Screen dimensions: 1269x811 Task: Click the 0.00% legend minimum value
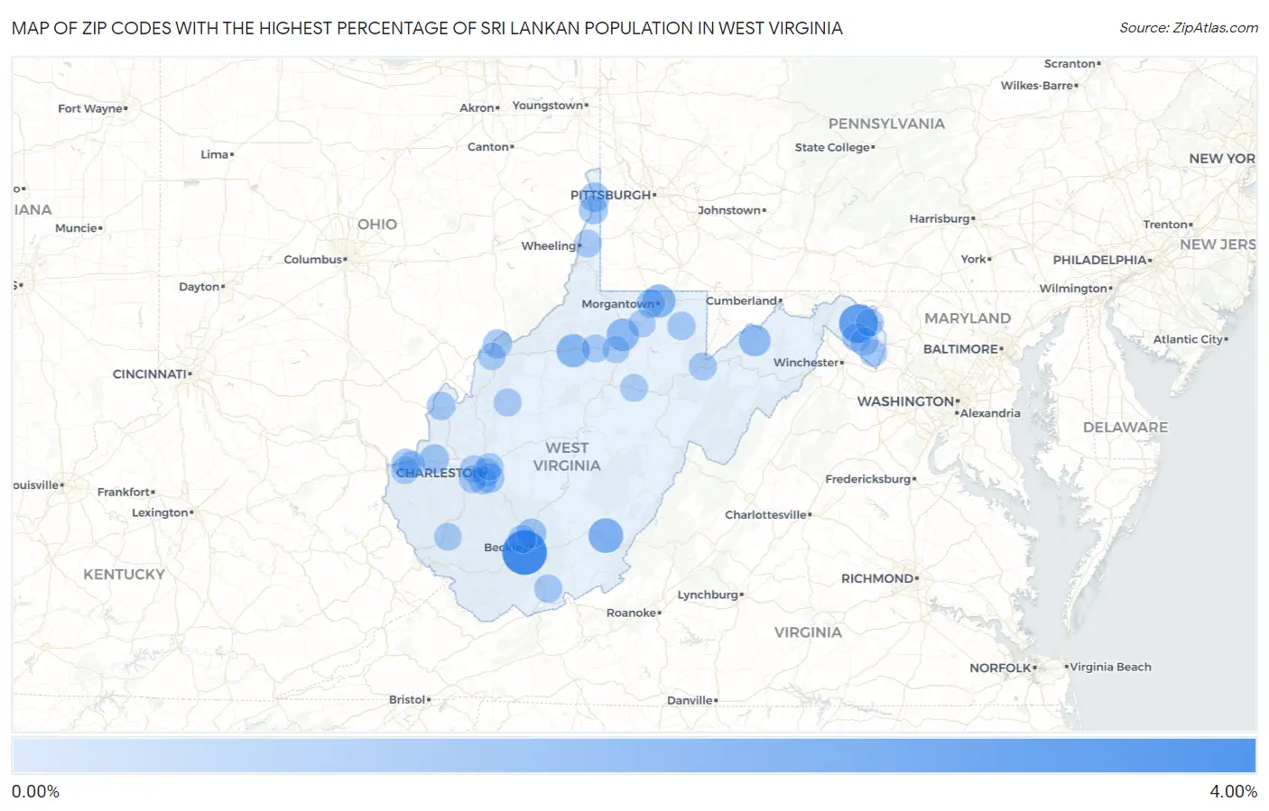[35, 792]
